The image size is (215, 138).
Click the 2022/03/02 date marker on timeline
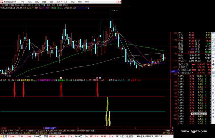50,128
